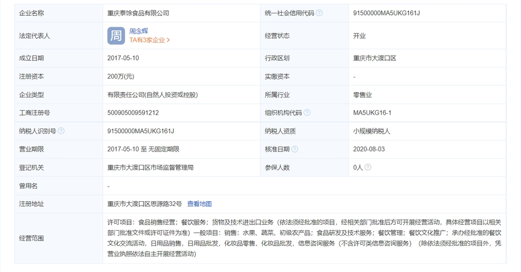Screen dimensions: 521x272
Task: Click 开业 status value
Action: click(359, 36)
